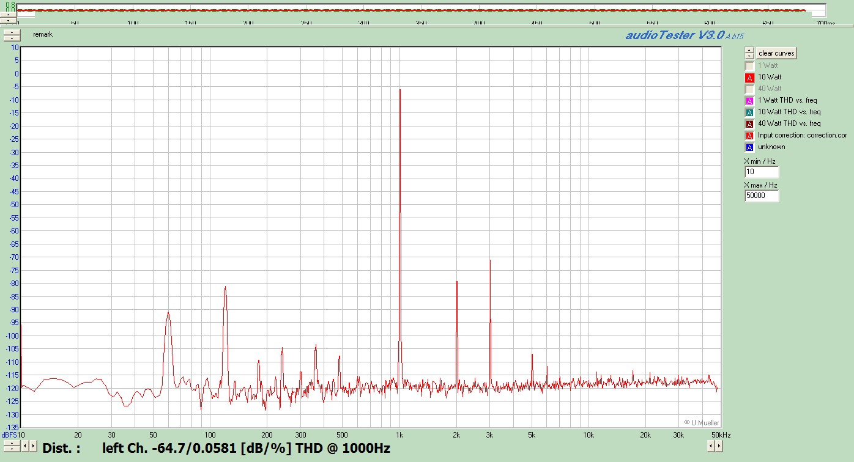Toggle the 40 Watt curve box

(x=749, y=89)
